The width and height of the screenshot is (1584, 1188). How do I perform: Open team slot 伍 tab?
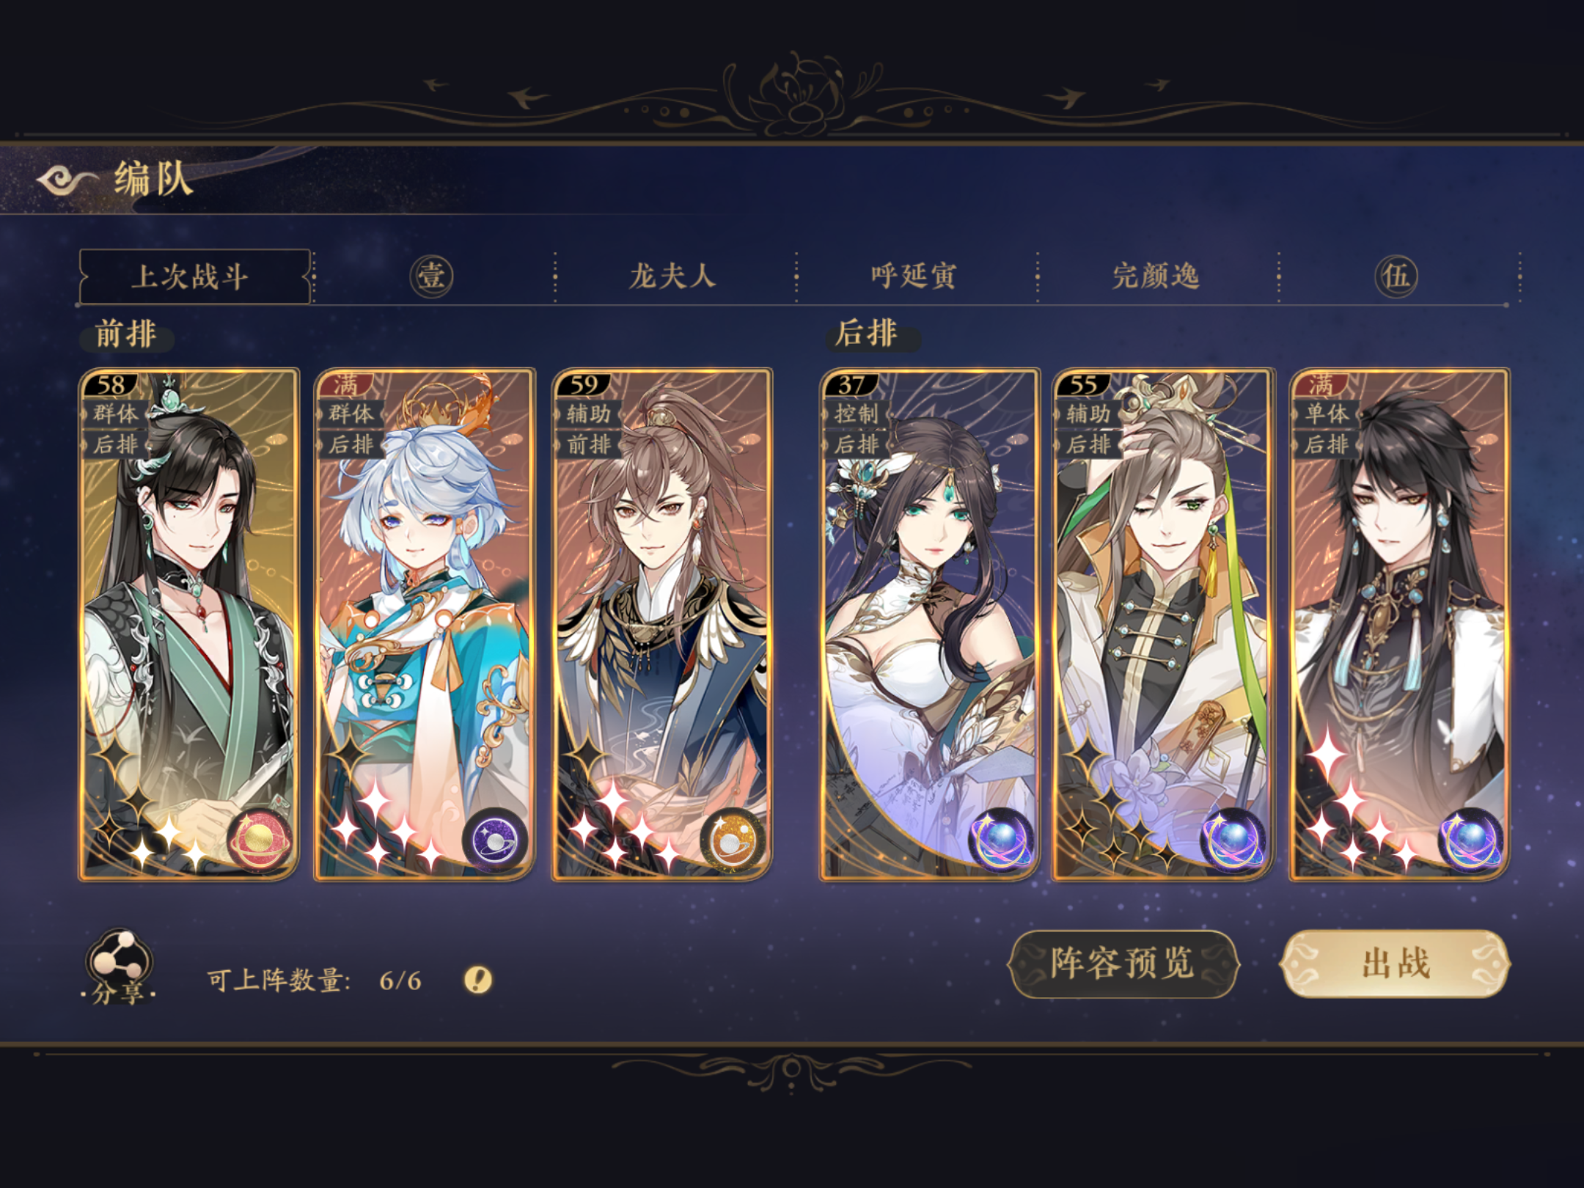1396,276
